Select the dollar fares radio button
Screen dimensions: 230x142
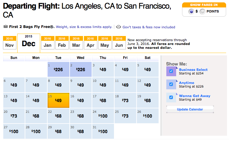point(192,12)
